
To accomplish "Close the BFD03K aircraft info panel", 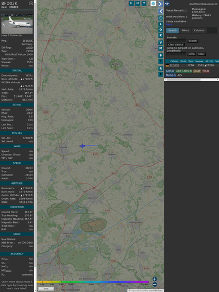I will pyautogui.click(x=31, y=3).
